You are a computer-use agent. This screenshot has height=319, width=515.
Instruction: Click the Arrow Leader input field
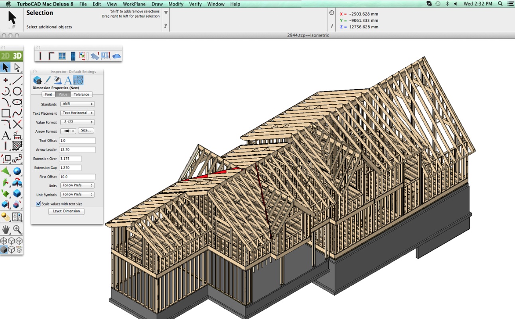tap(77, 150)
